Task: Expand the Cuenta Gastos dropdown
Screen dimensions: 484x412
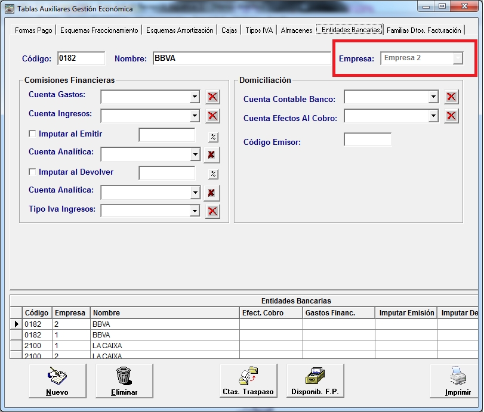Action: point(195,97)
